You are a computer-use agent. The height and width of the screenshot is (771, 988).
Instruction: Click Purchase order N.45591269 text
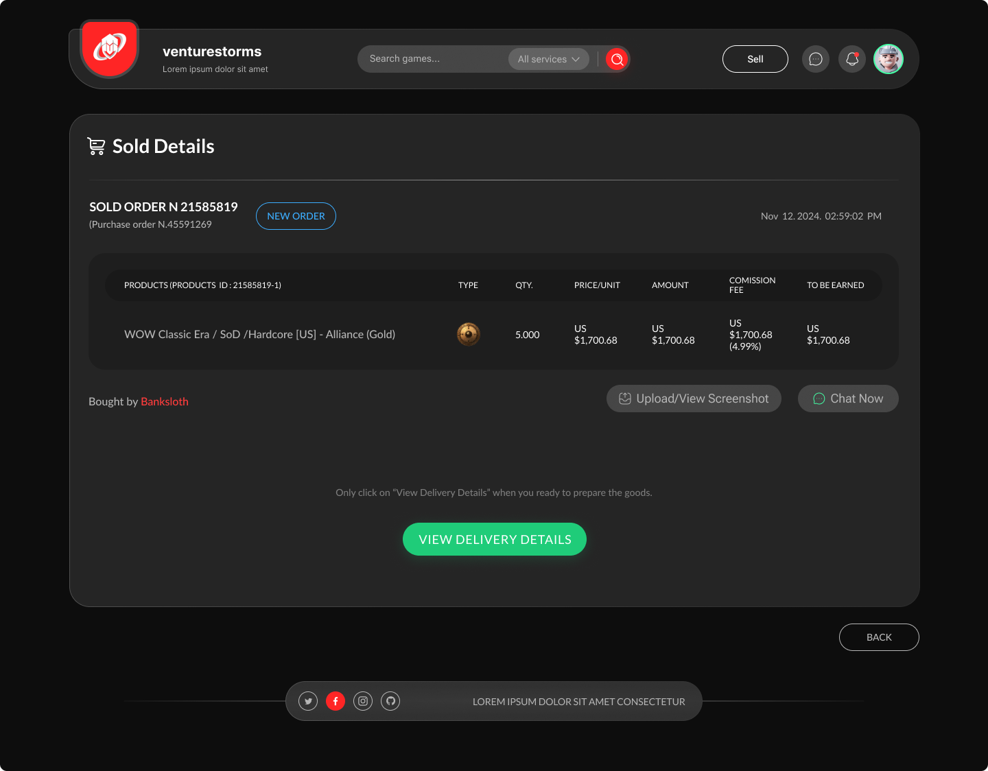[150, 224]
